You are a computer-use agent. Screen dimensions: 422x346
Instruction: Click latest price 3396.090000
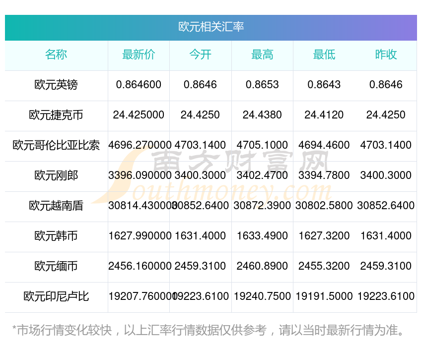point(140,175)
